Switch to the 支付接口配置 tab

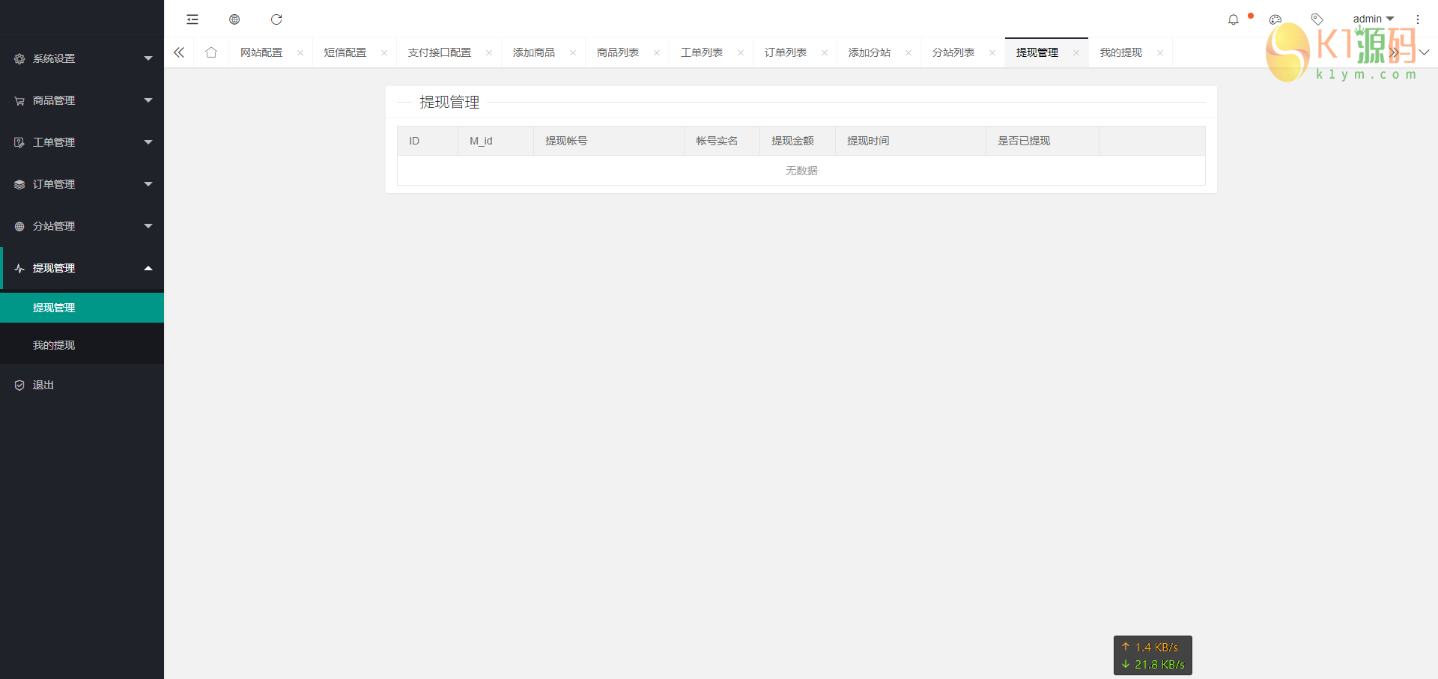pyautogui.click(x=440, y=52)
